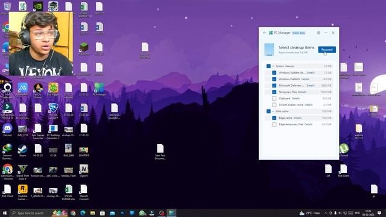Select the Internet Download Manager icon
Screen dimensions: 386x217
[x=7, y=152]
